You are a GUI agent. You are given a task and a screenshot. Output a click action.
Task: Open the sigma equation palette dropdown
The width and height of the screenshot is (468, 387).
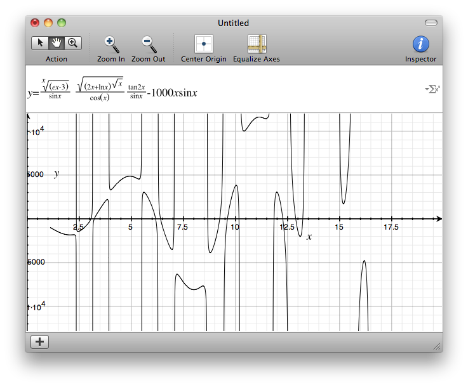click(x=433, y=89)
